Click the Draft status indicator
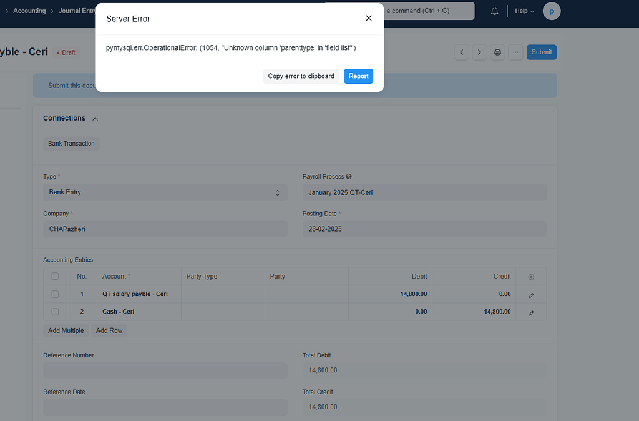 [66, 52]
